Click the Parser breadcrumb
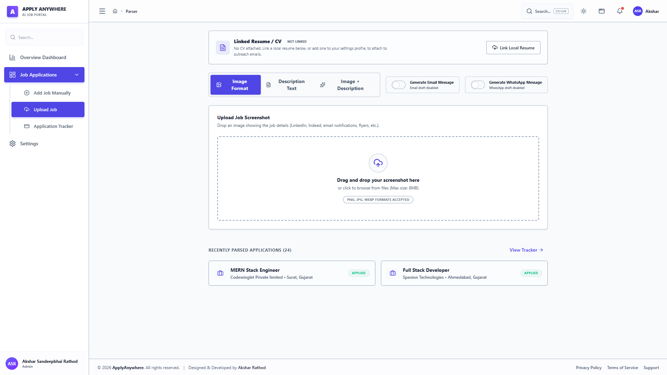Screen dimensions: 667x375 131,11
